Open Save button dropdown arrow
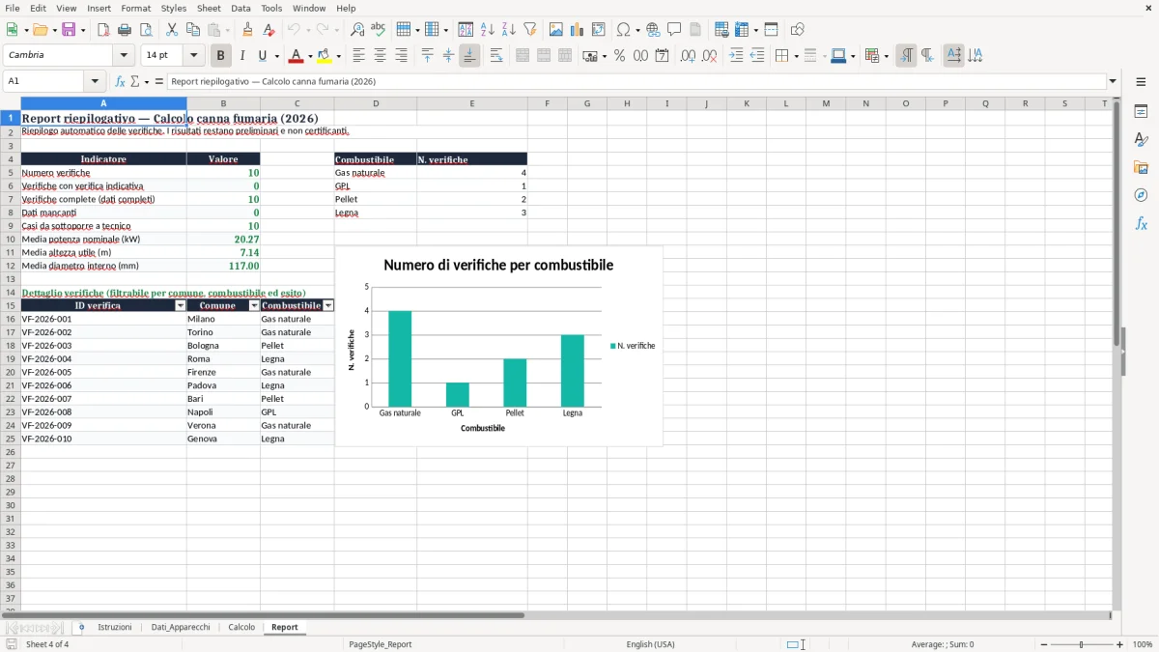Screen dimensions: 1159x652 pyautogui.click(x=83, y=30)
